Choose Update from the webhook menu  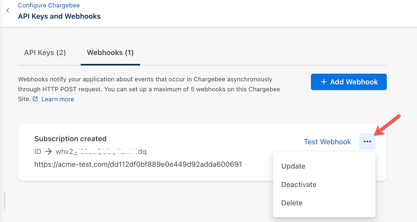pyautogui.click(x=293, y=166)
